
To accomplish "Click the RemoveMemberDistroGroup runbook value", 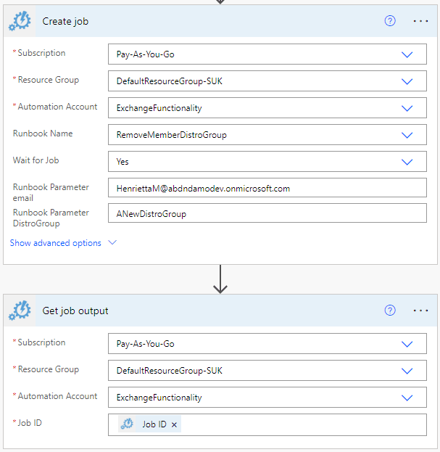I will [x=172, y=135].
